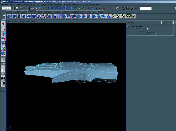
Task: Create a polygon cone from shelf
Action: pos(24,16)
